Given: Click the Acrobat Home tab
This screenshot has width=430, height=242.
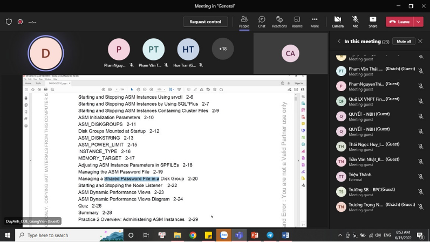Looking at the screenshot, I should point(28,84).
